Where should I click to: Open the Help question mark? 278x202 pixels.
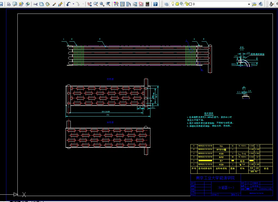click(x=155, y=4)
